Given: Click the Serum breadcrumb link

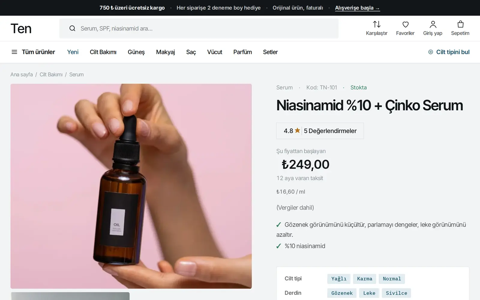Looking at the screenshot, I should pos(76,74).
